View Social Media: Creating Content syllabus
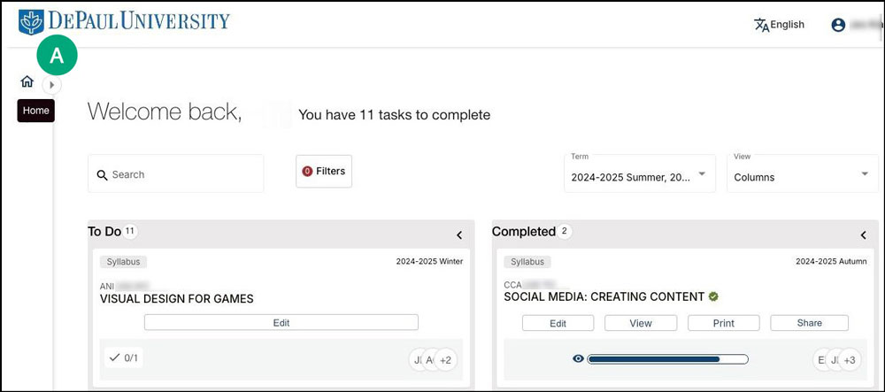 point(641,323)
